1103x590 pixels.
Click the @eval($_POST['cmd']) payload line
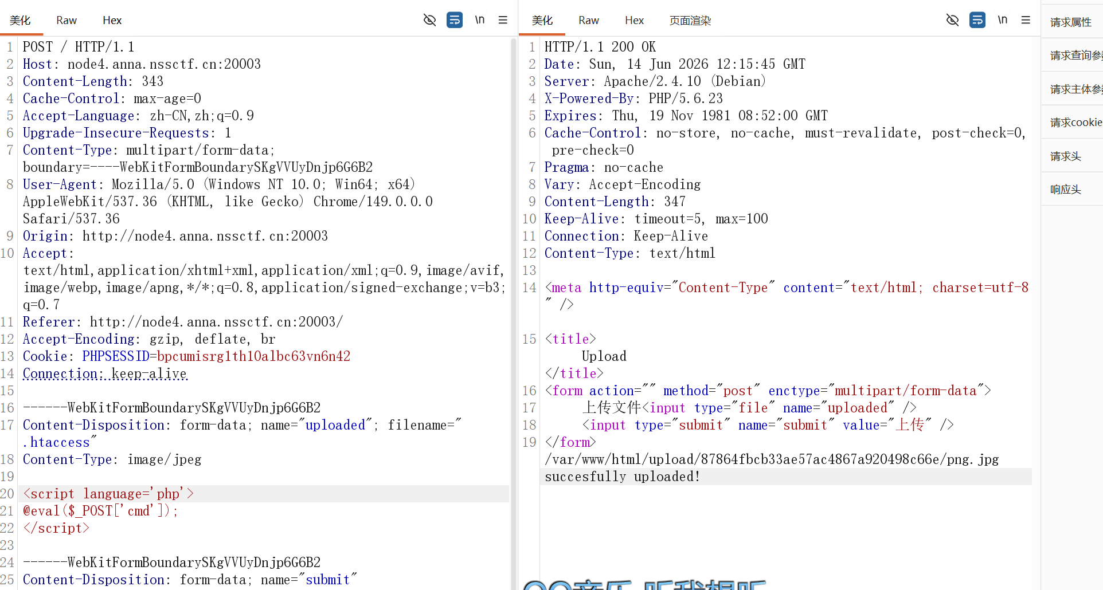[x=101, y=511]
